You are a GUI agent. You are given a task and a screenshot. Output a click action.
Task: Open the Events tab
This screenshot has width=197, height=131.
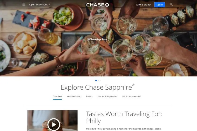tap(89, 96)
